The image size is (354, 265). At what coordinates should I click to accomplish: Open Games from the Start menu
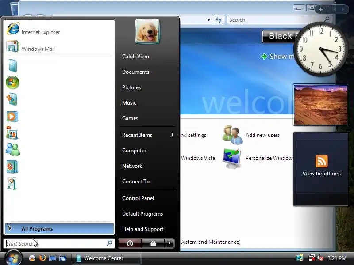tap(130, 118)
